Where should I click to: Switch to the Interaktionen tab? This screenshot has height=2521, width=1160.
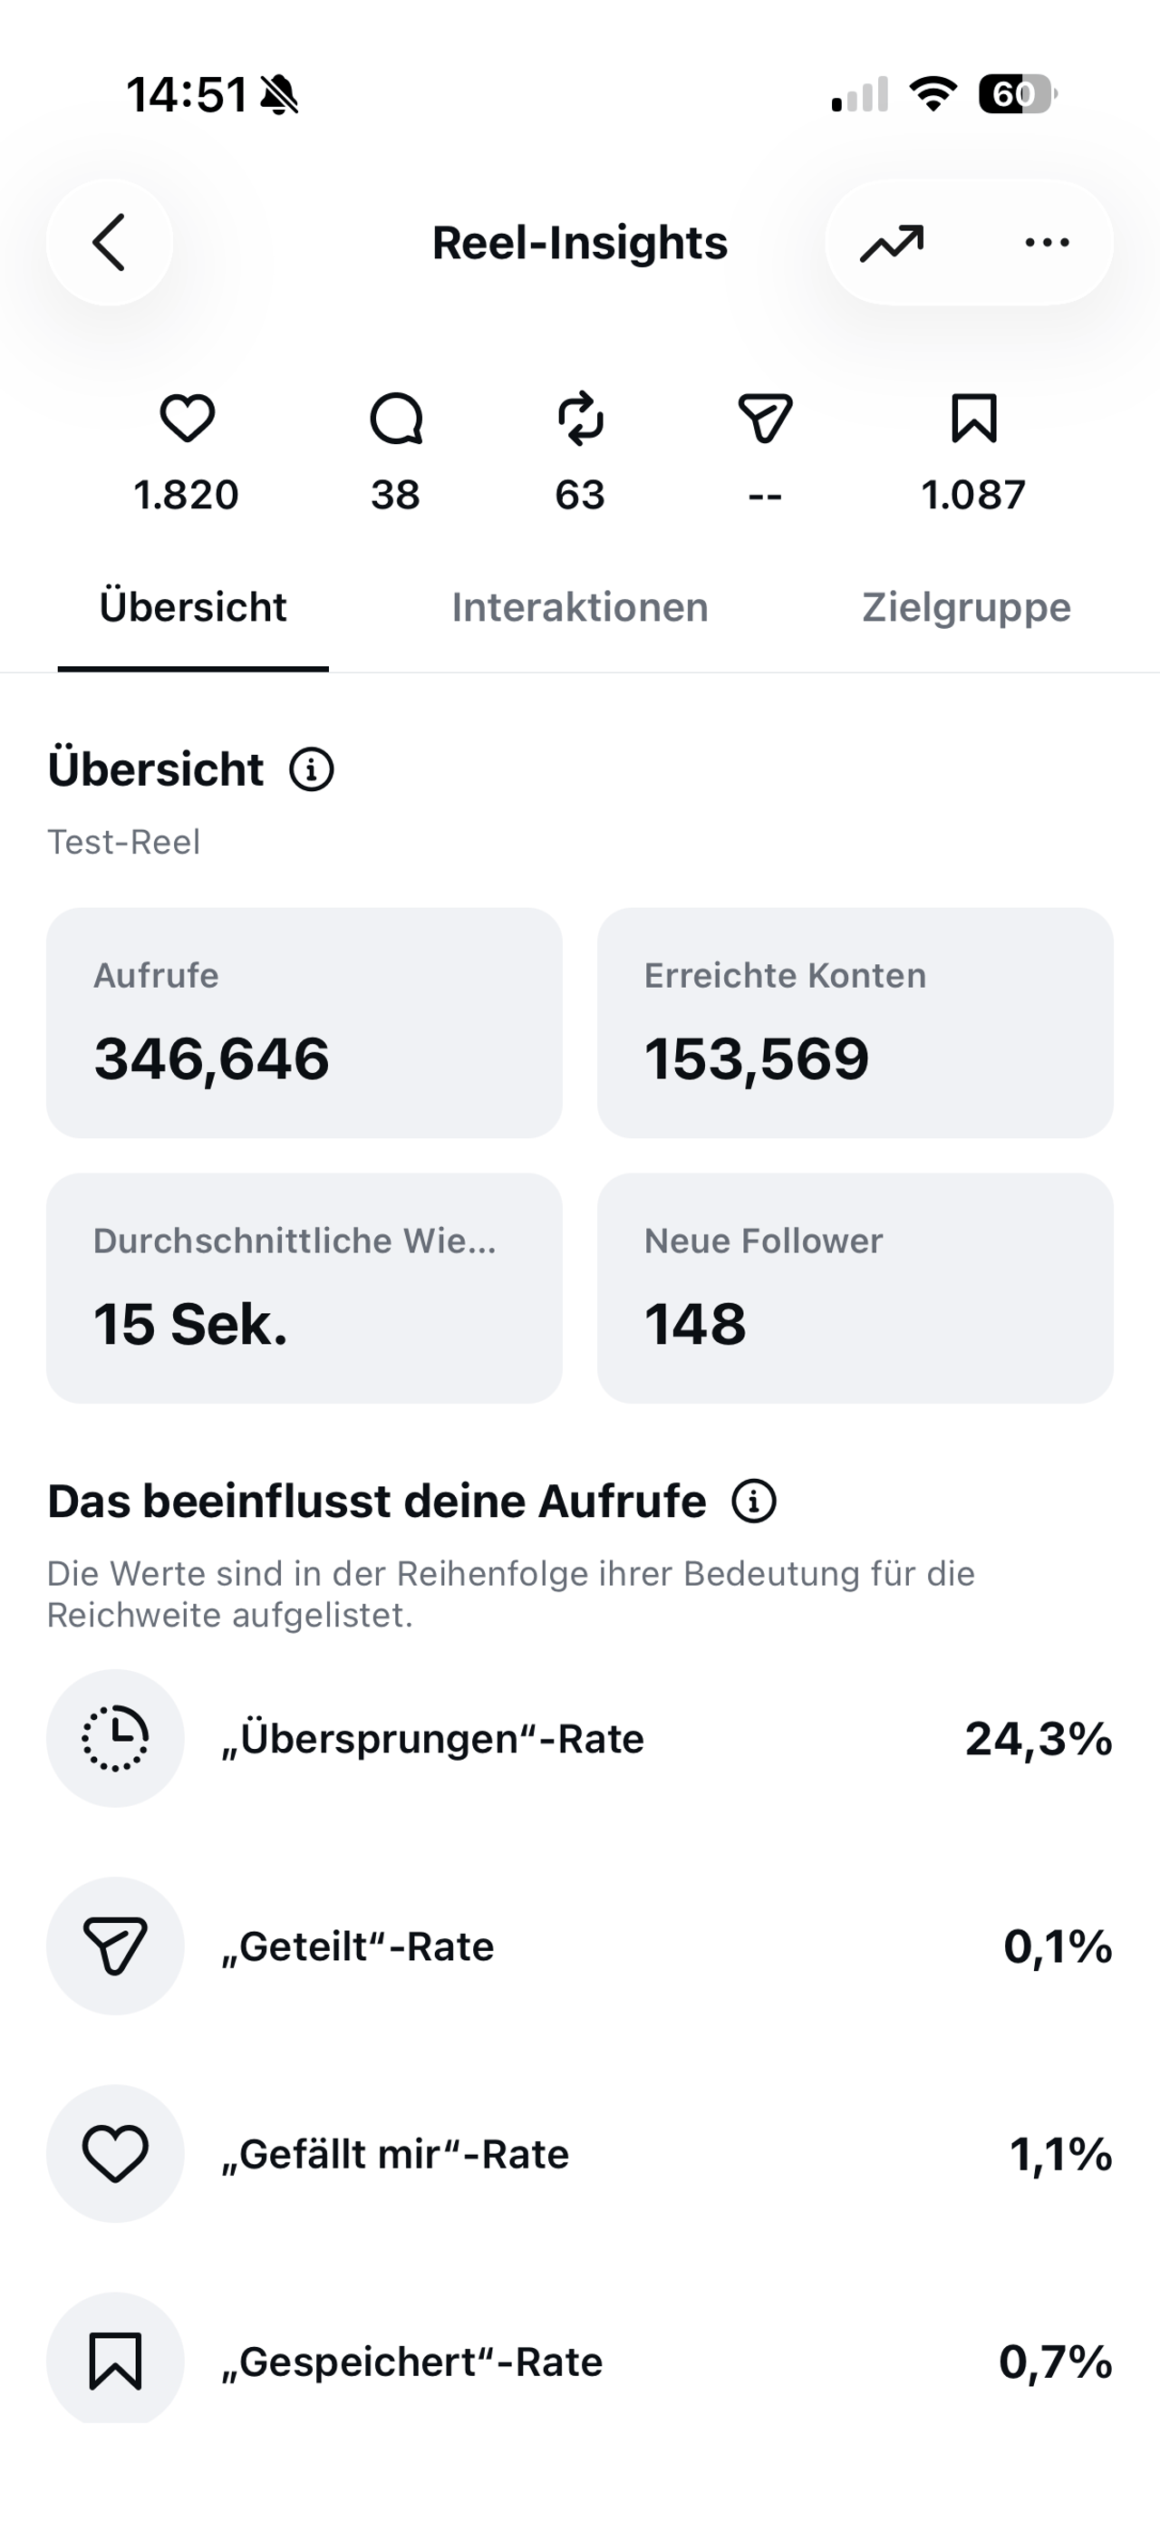[579, 608]
